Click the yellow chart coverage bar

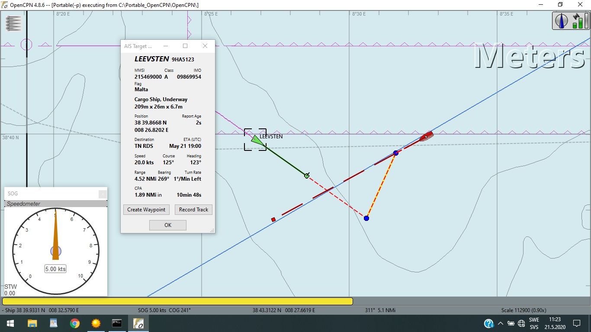(x=177, y=301)
